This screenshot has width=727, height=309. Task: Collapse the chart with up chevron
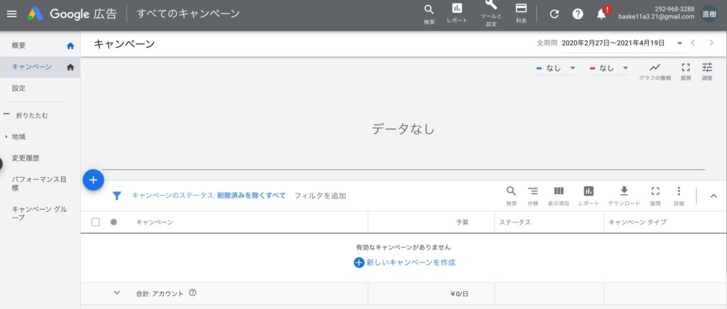point(714,196)
